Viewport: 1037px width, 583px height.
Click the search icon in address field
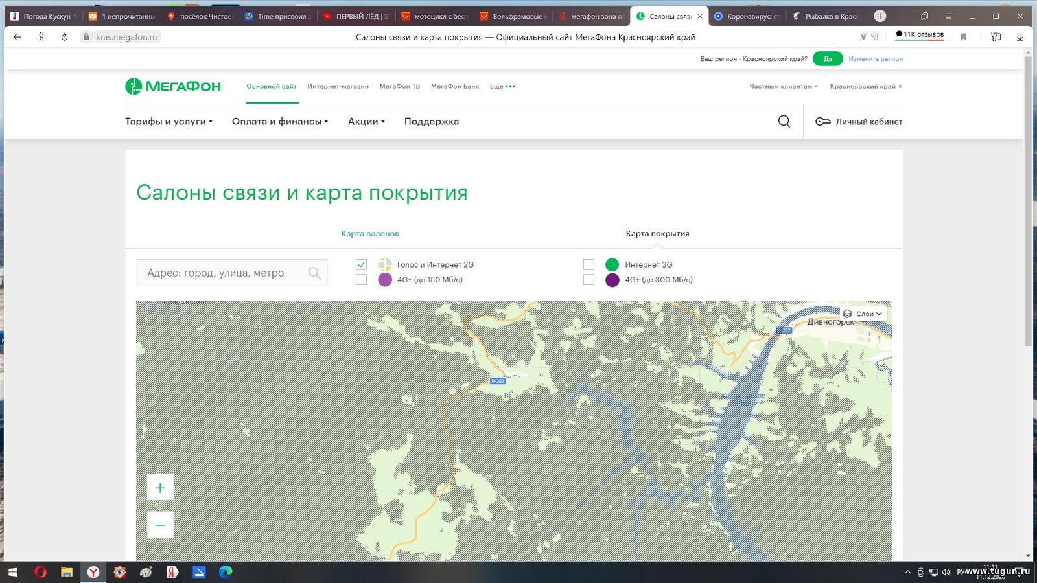pyautogui.click(x=314, y=273)
